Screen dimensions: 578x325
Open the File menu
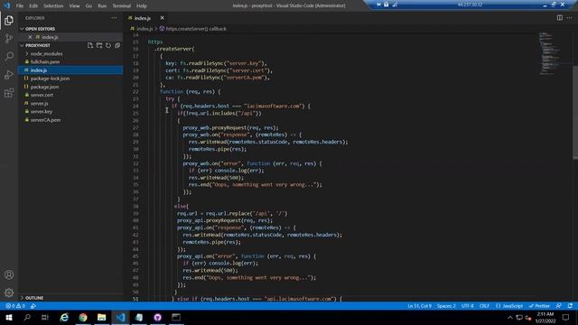20,5
